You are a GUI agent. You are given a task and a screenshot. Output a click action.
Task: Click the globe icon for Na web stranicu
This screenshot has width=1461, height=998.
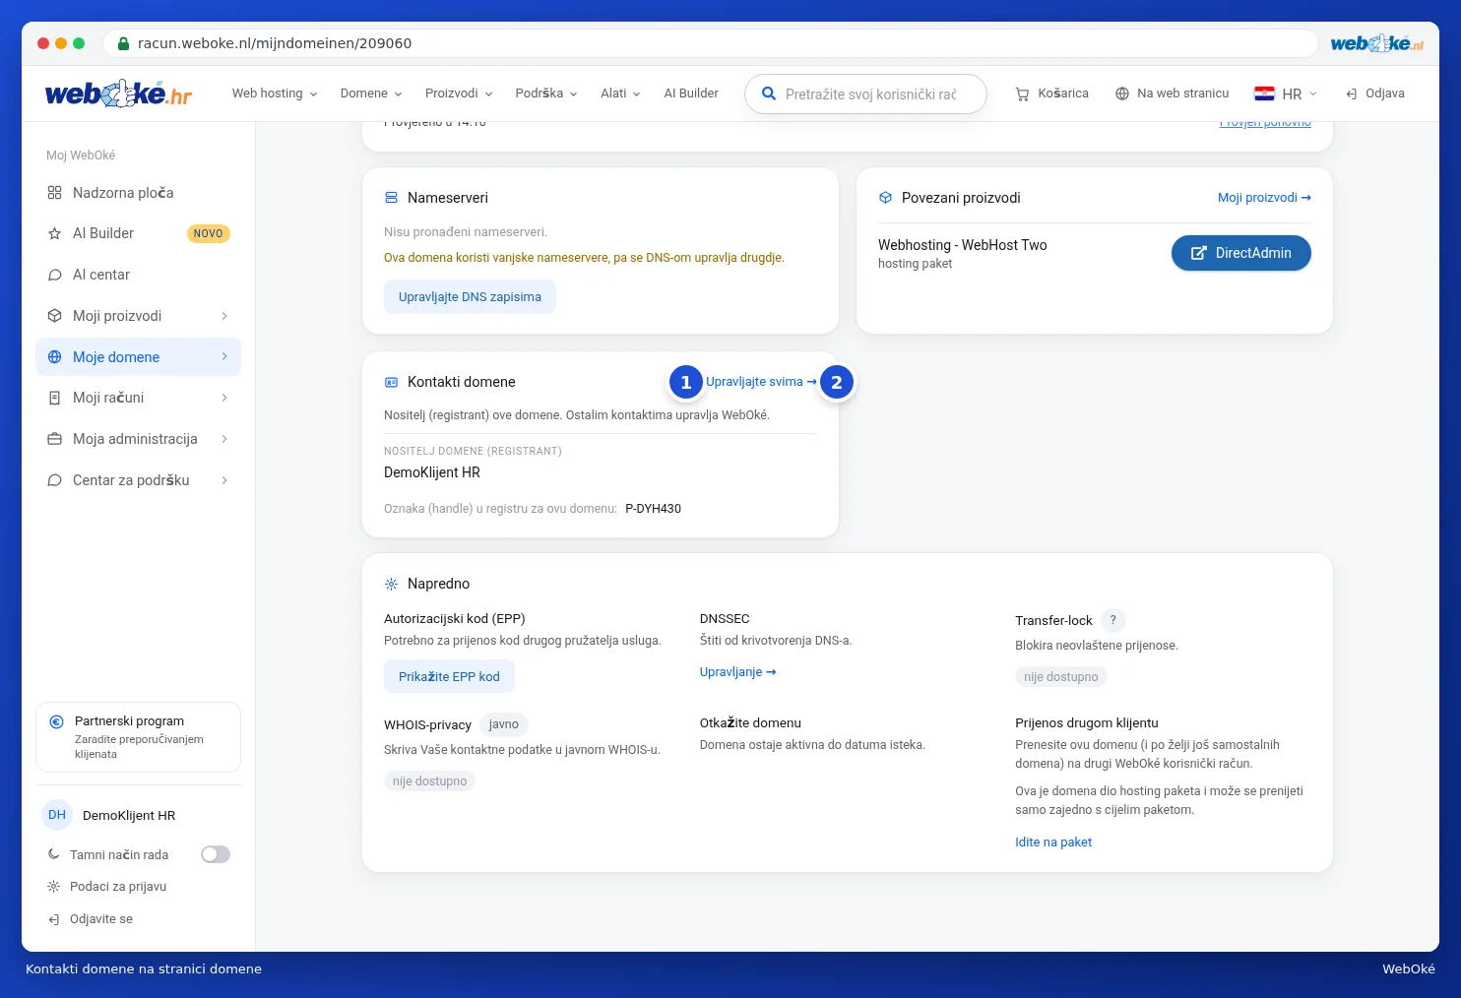[1122, 94]
